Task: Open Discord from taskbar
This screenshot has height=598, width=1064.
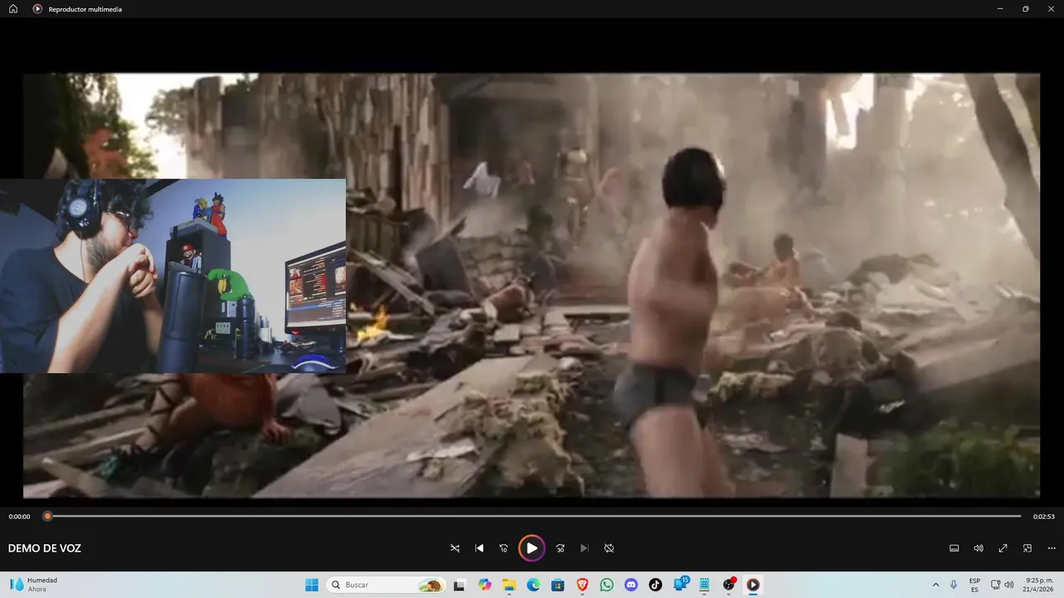Action: coord(631,585)
